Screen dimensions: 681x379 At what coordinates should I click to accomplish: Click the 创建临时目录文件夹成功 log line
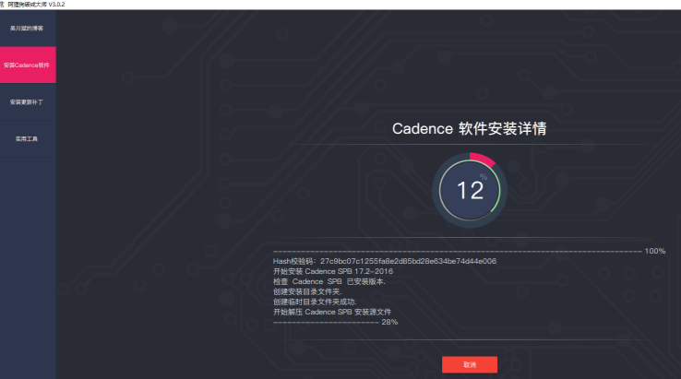[x=315, y=302]
